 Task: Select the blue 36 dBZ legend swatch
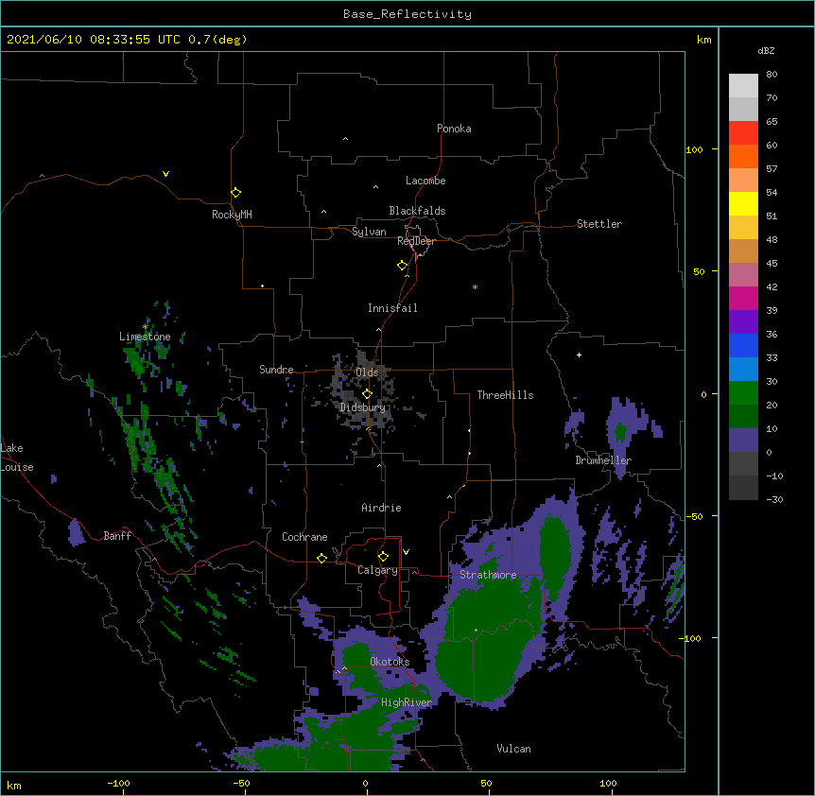743,345
